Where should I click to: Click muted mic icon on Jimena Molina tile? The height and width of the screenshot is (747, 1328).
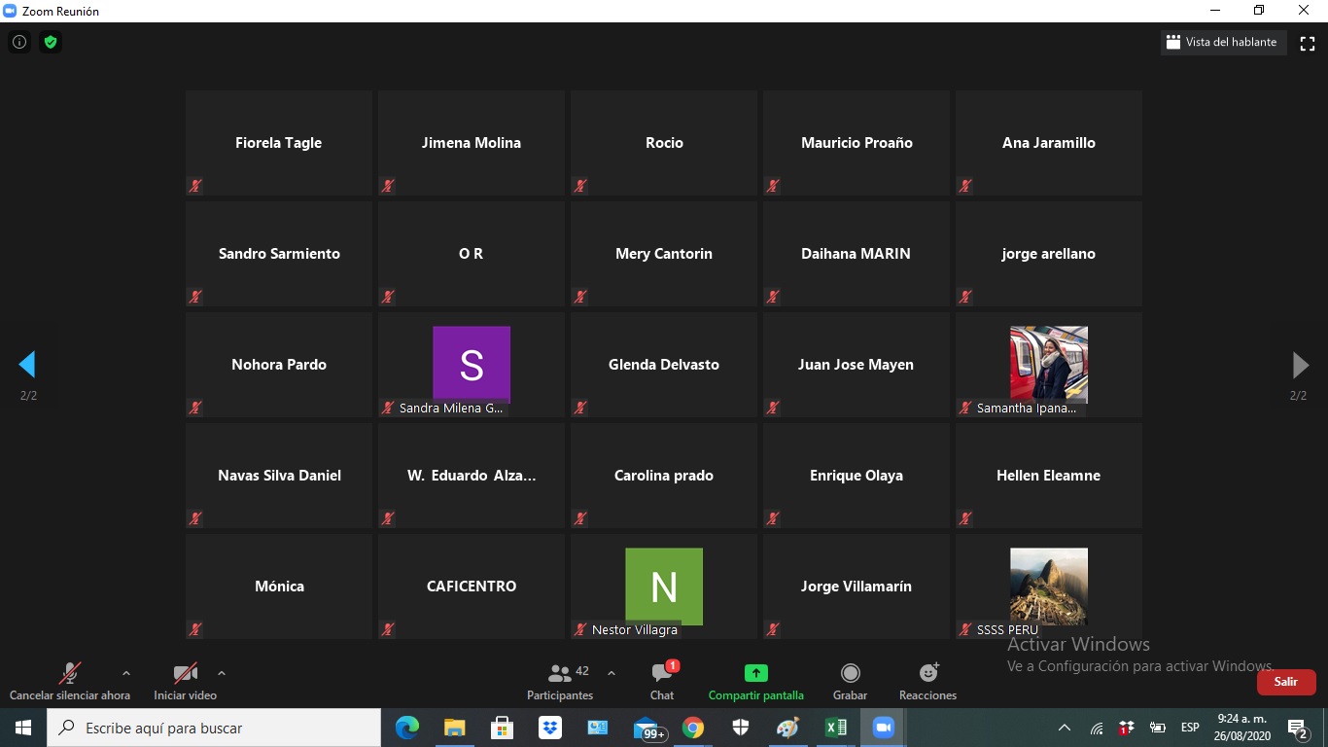[x=388, y=186]
